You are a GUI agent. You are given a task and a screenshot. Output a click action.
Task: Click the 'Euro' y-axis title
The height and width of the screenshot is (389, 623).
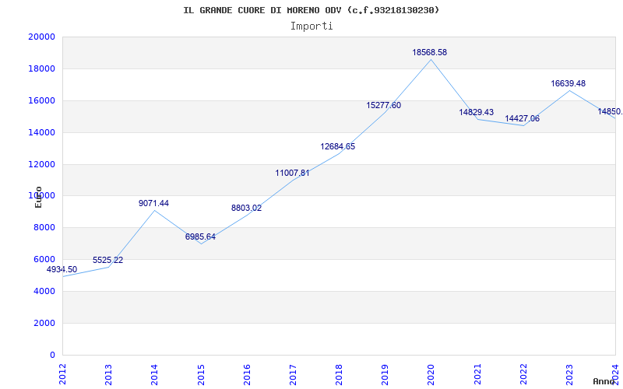(x=38, y=198)
